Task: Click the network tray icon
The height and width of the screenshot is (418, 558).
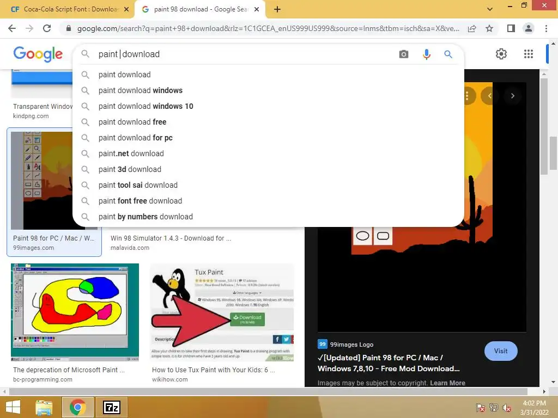Action: 494,408
